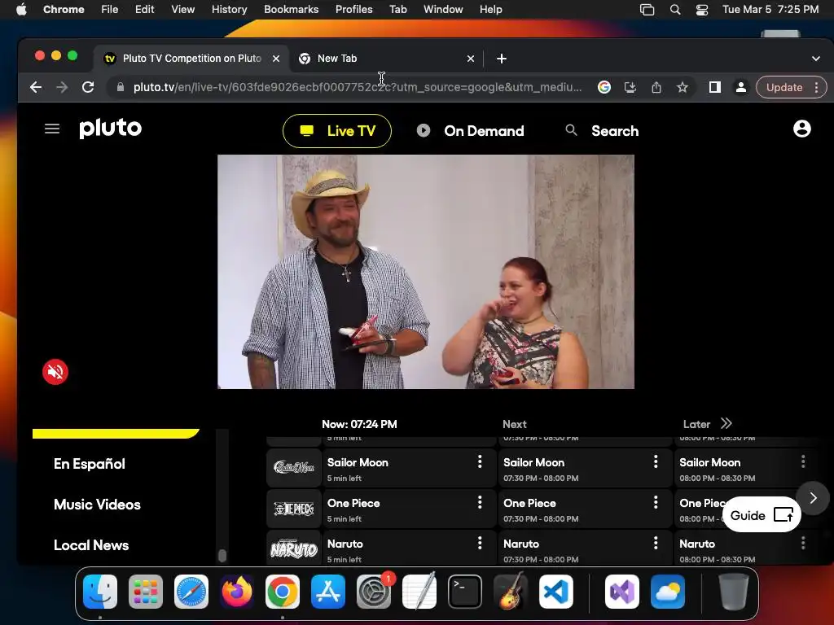Screen dimensions: 834x625
Task: Open the Pluto account profile icon
Action: coord(801,129)
